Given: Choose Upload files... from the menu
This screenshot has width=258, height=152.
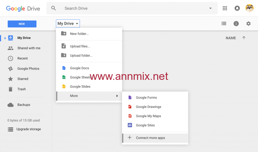Looking at the screenshot, I should click(89, 46).
